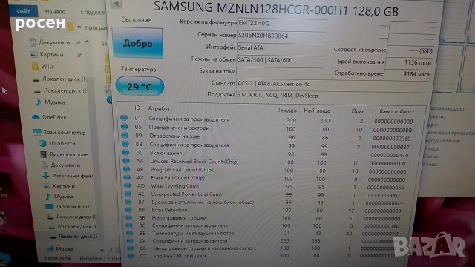Open Изтеглени файлове in navigation pane

pyautogui.click(x=73, y=176)
